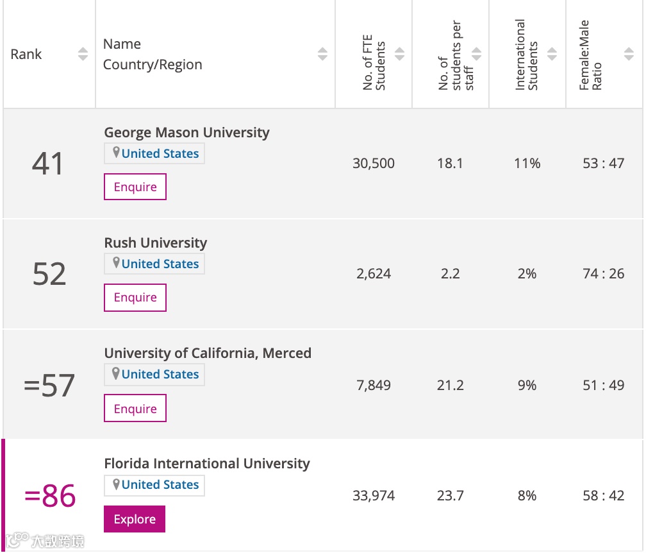Sort by Female:Male Ratio arrows

pyautogui.click(x=629, y=55)
